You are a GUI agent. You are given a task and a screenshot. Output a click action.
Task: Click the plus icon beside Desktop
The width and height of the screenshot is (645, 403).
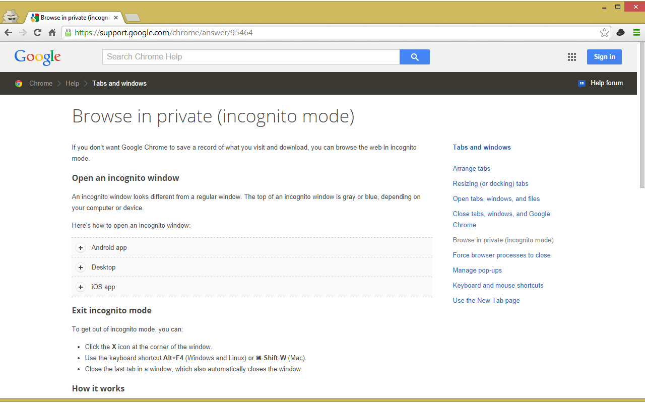81,267
